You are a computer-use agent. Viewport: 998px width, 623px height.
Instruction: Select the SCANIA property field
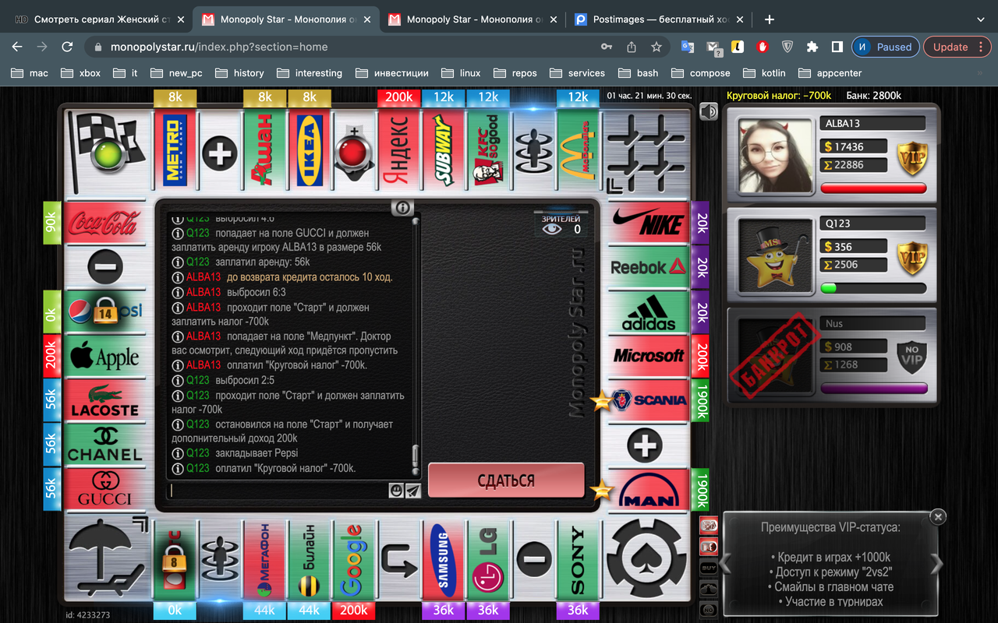pos(649,401)
